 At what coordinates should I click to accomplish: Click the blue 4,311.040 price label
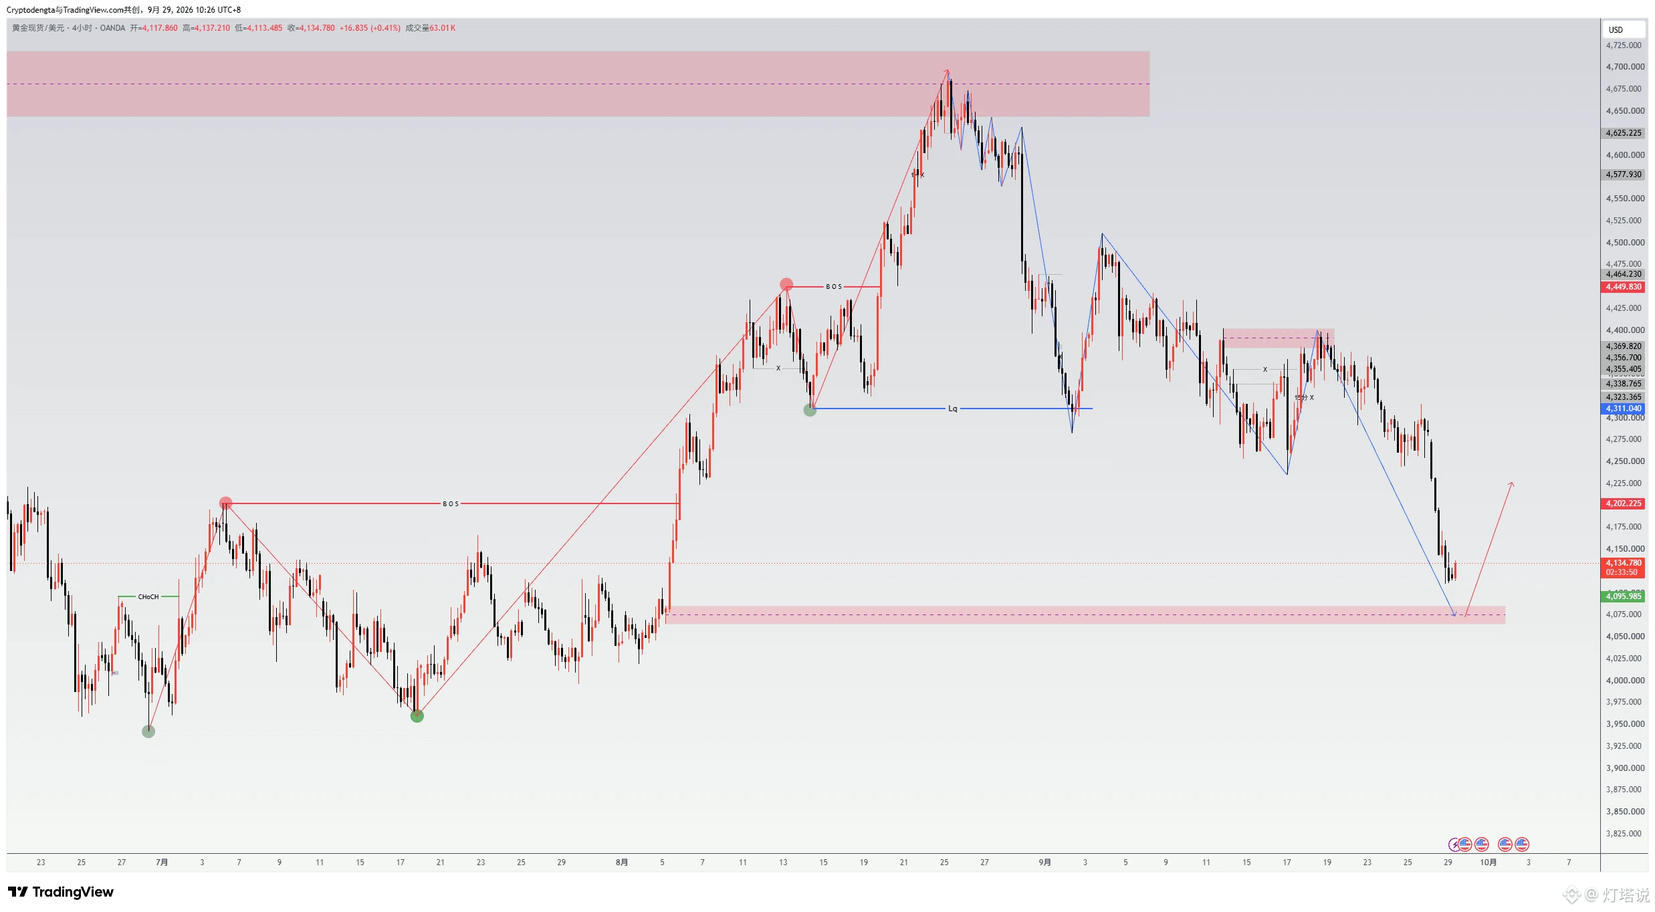1623,409
